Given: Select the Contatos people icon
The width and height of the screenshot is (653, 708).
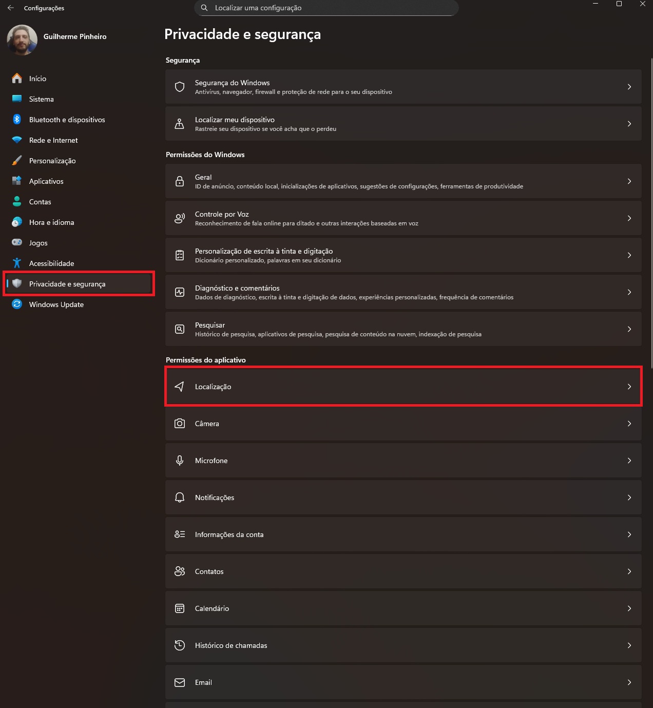Looking at the screenshot, I should (179, 571).
